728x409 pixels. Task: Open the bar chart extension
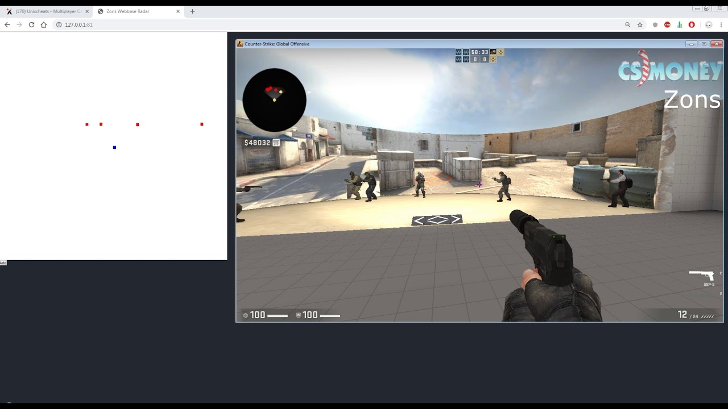679,25
